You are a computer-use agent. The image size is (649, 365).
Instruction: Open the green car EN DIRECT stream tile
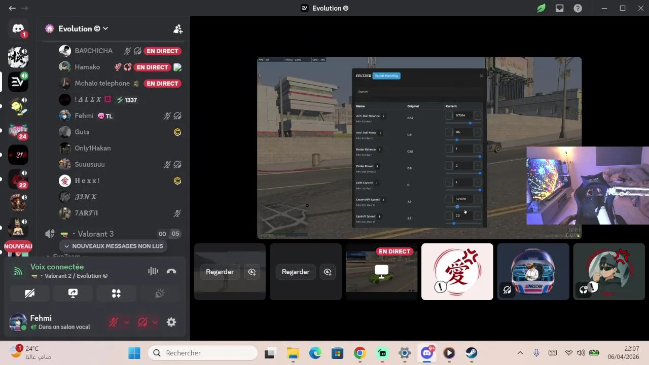tap(382, 272)
